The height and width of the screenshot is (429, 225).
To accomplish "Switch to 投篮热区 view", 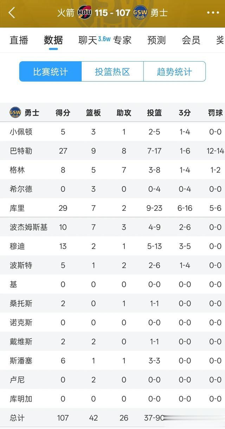I will 112,71.
